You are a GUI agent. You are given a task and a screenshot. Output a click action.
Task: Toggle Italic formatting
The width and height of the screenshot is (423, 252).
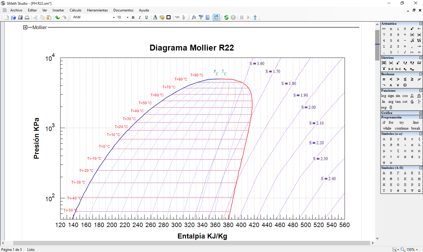click(x=140, y=17)
